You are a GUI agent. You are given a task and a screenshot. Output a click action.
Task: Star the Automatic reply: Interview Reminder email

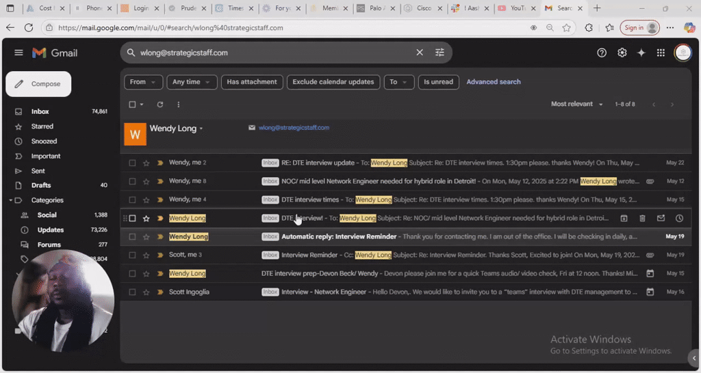tap(146, 237)
